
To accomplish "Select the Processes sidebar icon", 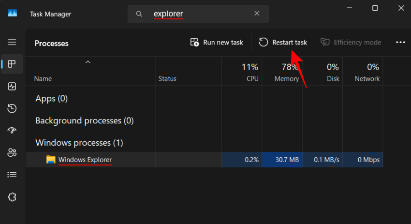I will pos(12,64).
